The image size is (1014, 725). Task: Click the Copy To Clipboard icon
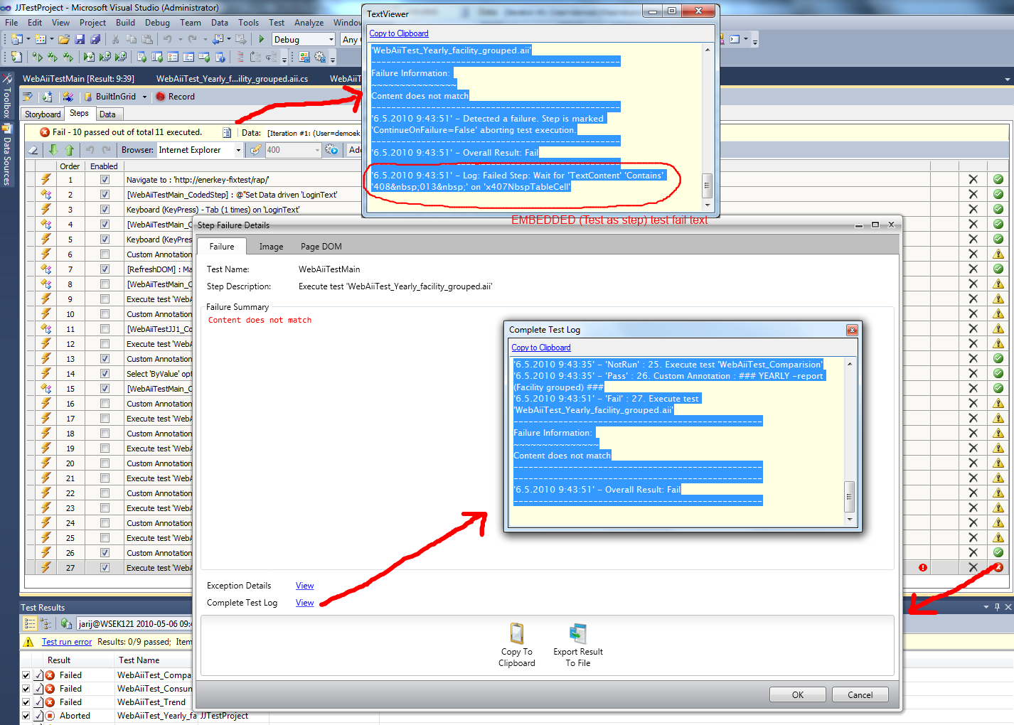(517, 633)
